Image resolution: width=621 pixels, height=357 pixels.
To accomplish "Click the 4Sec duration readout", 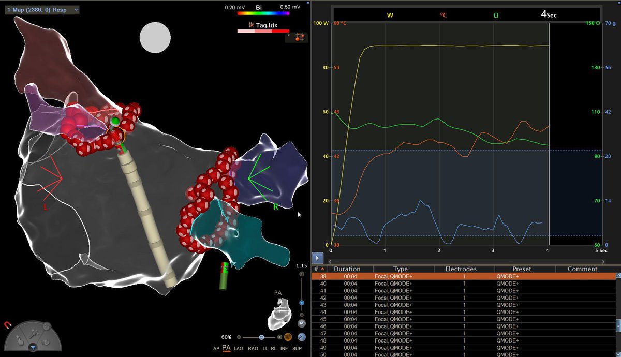I will click(x=549, y=14).
